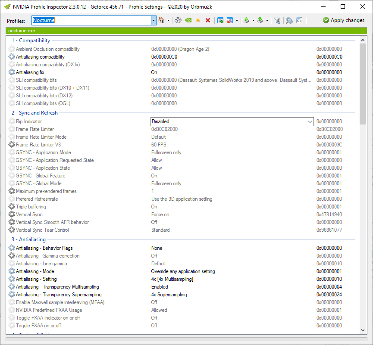Select GSYNC - Global Feature row
Image resolution: width=373 pixels, height=345 pixels.
click(x=182, y=176)
